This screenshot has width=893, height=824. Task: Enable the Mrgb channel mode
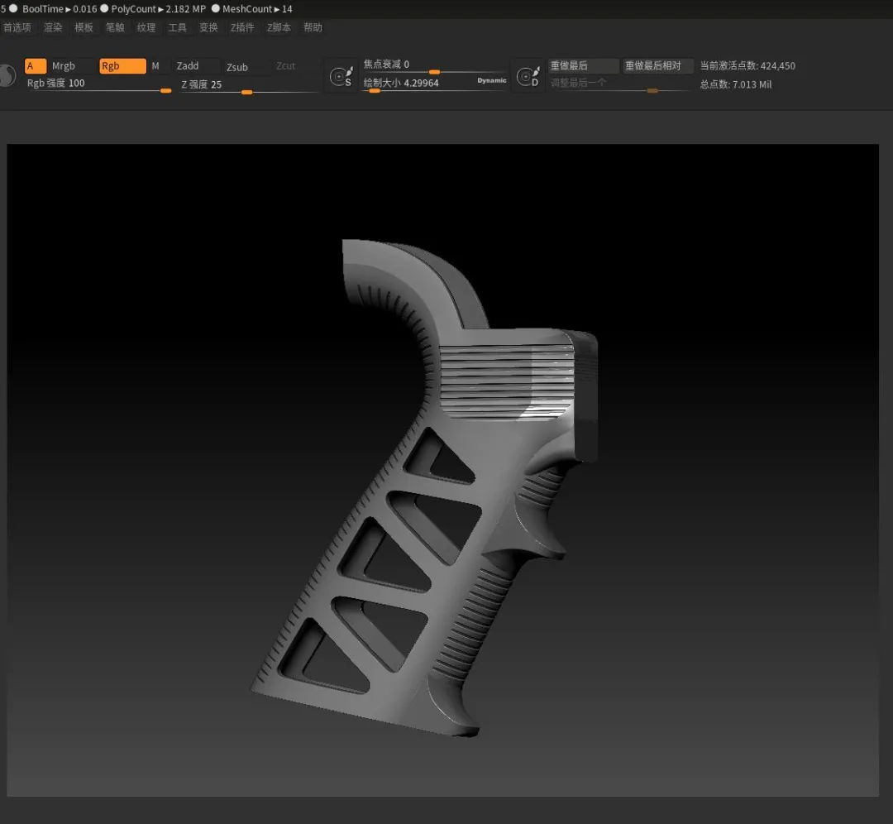coord(64,66)
